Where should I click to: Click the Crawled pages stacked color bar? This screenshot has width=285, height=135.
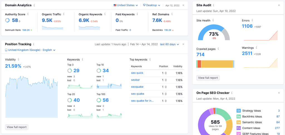pos(215,64)
